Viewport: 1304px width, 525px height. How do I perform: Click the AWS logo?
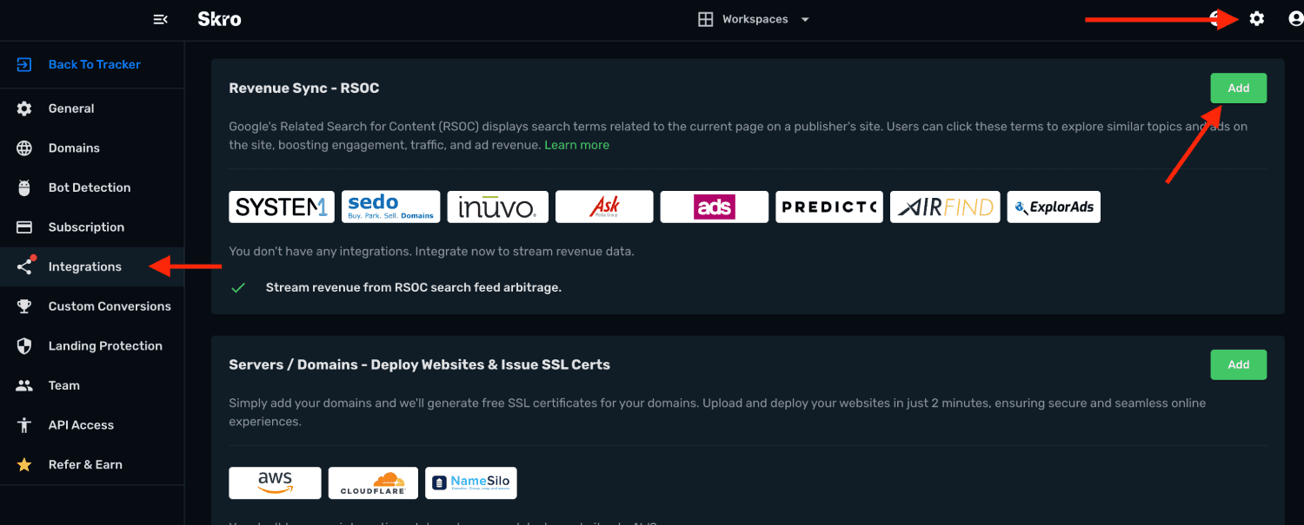275,483
